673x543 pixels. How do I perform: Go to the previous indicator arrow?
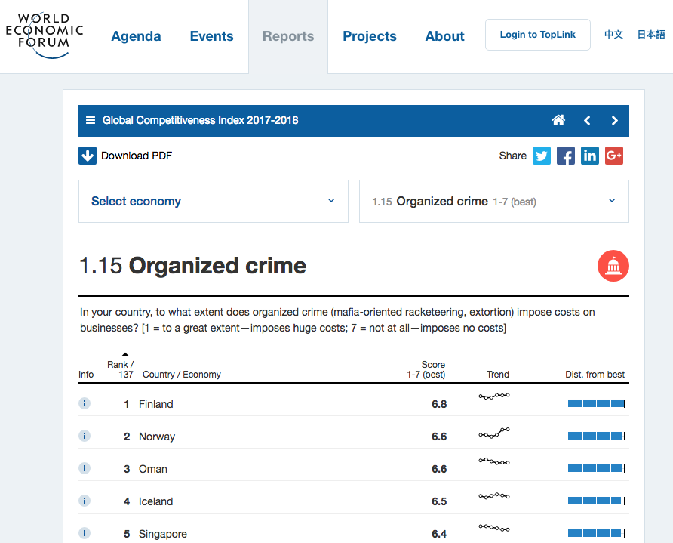coord(587,121)
